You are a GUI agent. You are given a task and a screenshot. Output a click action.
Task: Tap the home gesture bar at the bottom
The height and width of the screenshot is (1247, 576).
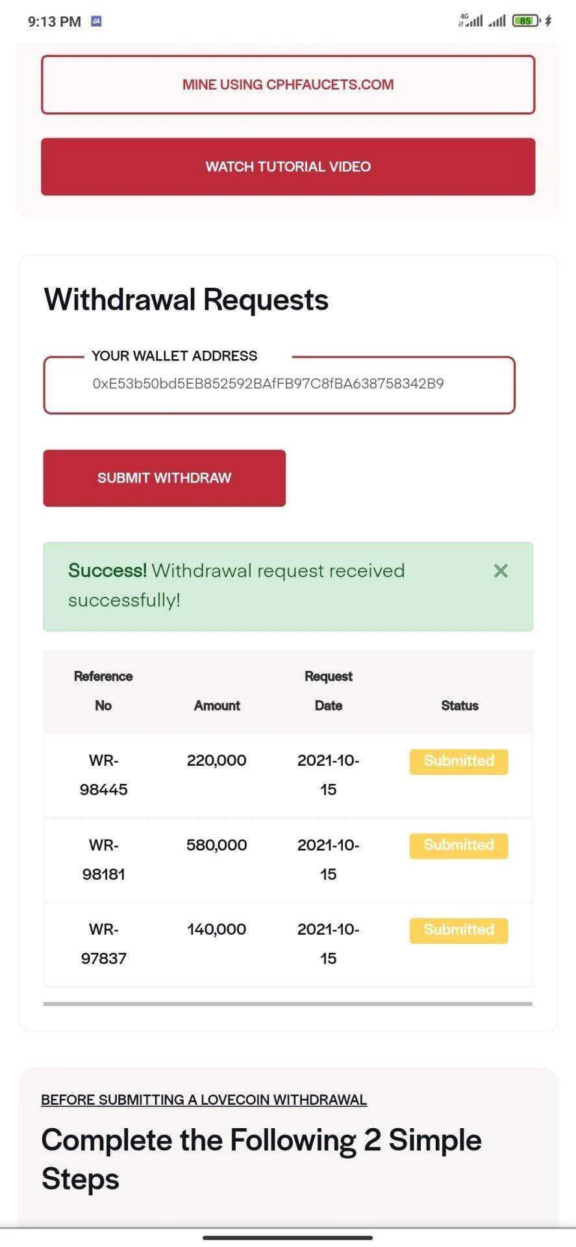click(x=288, y=1237)
